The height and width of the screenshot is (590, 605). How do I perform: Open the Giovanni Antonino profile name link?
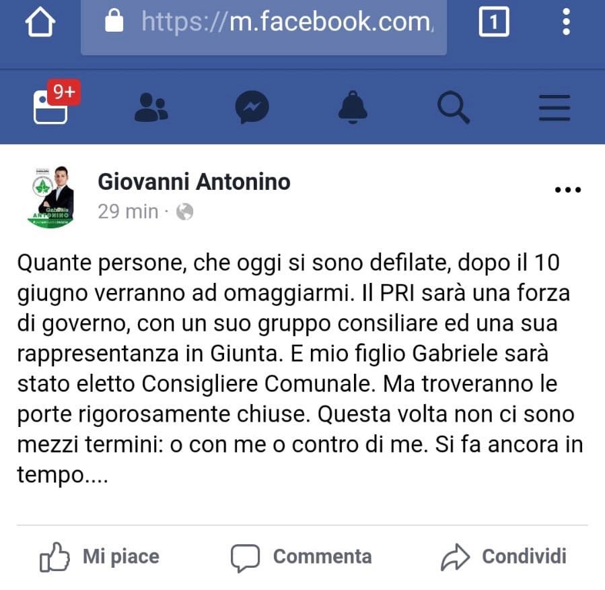pos(194,181)
